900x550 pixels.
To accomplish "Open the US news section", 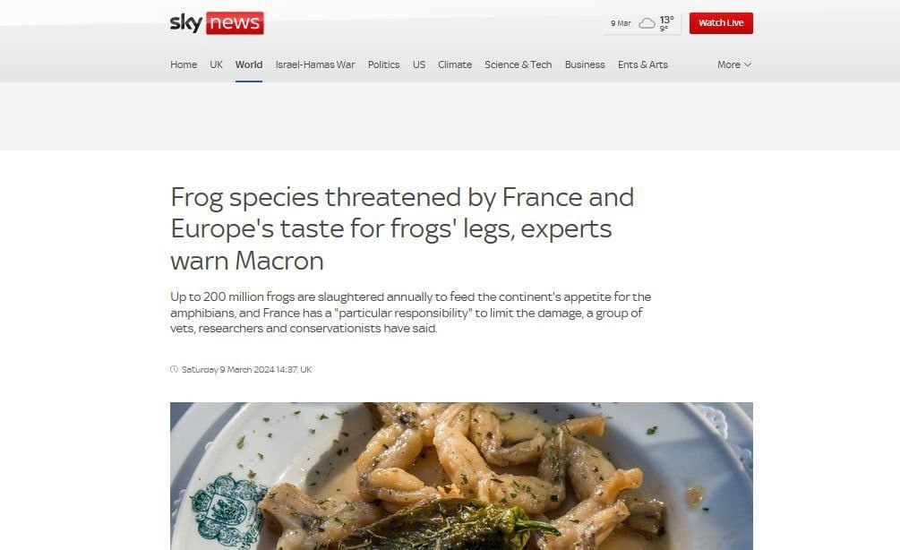I will [419, 64].
